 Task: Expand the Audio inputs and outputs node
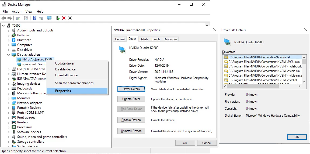(9, 30)
